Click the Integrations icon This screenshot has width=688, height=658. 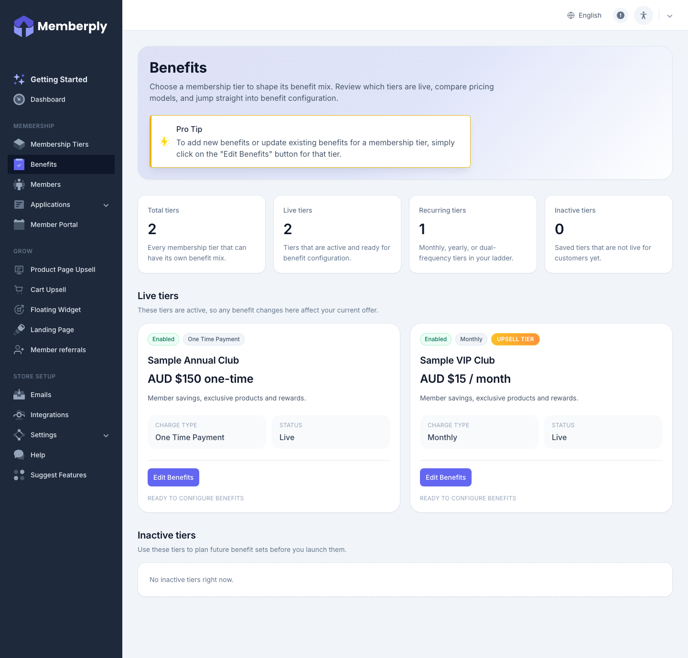pos(19,415)
